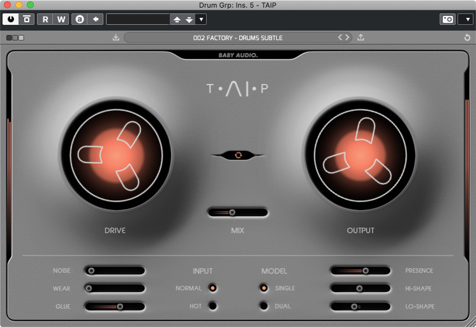Click the left arrow copy-settings icon
This screenshot has height=327, width=476.
click(x=96, y=19)
